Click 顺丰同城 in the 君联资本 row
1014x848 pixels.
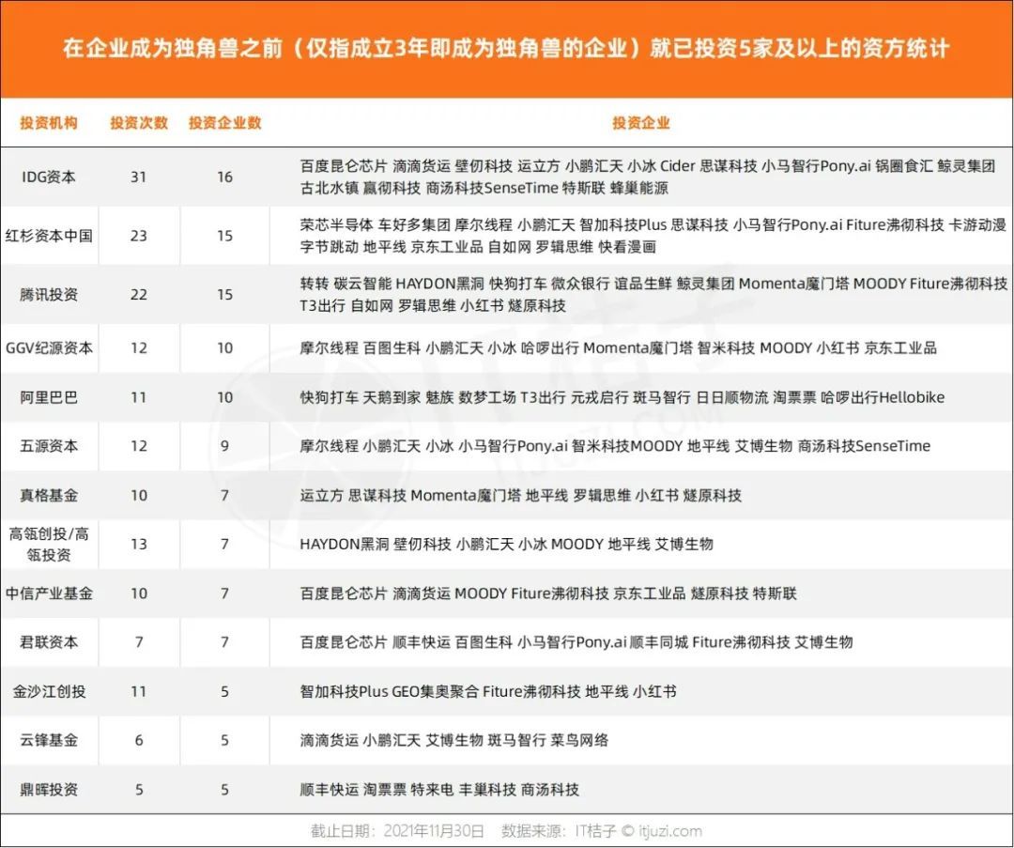pos(658,642)
